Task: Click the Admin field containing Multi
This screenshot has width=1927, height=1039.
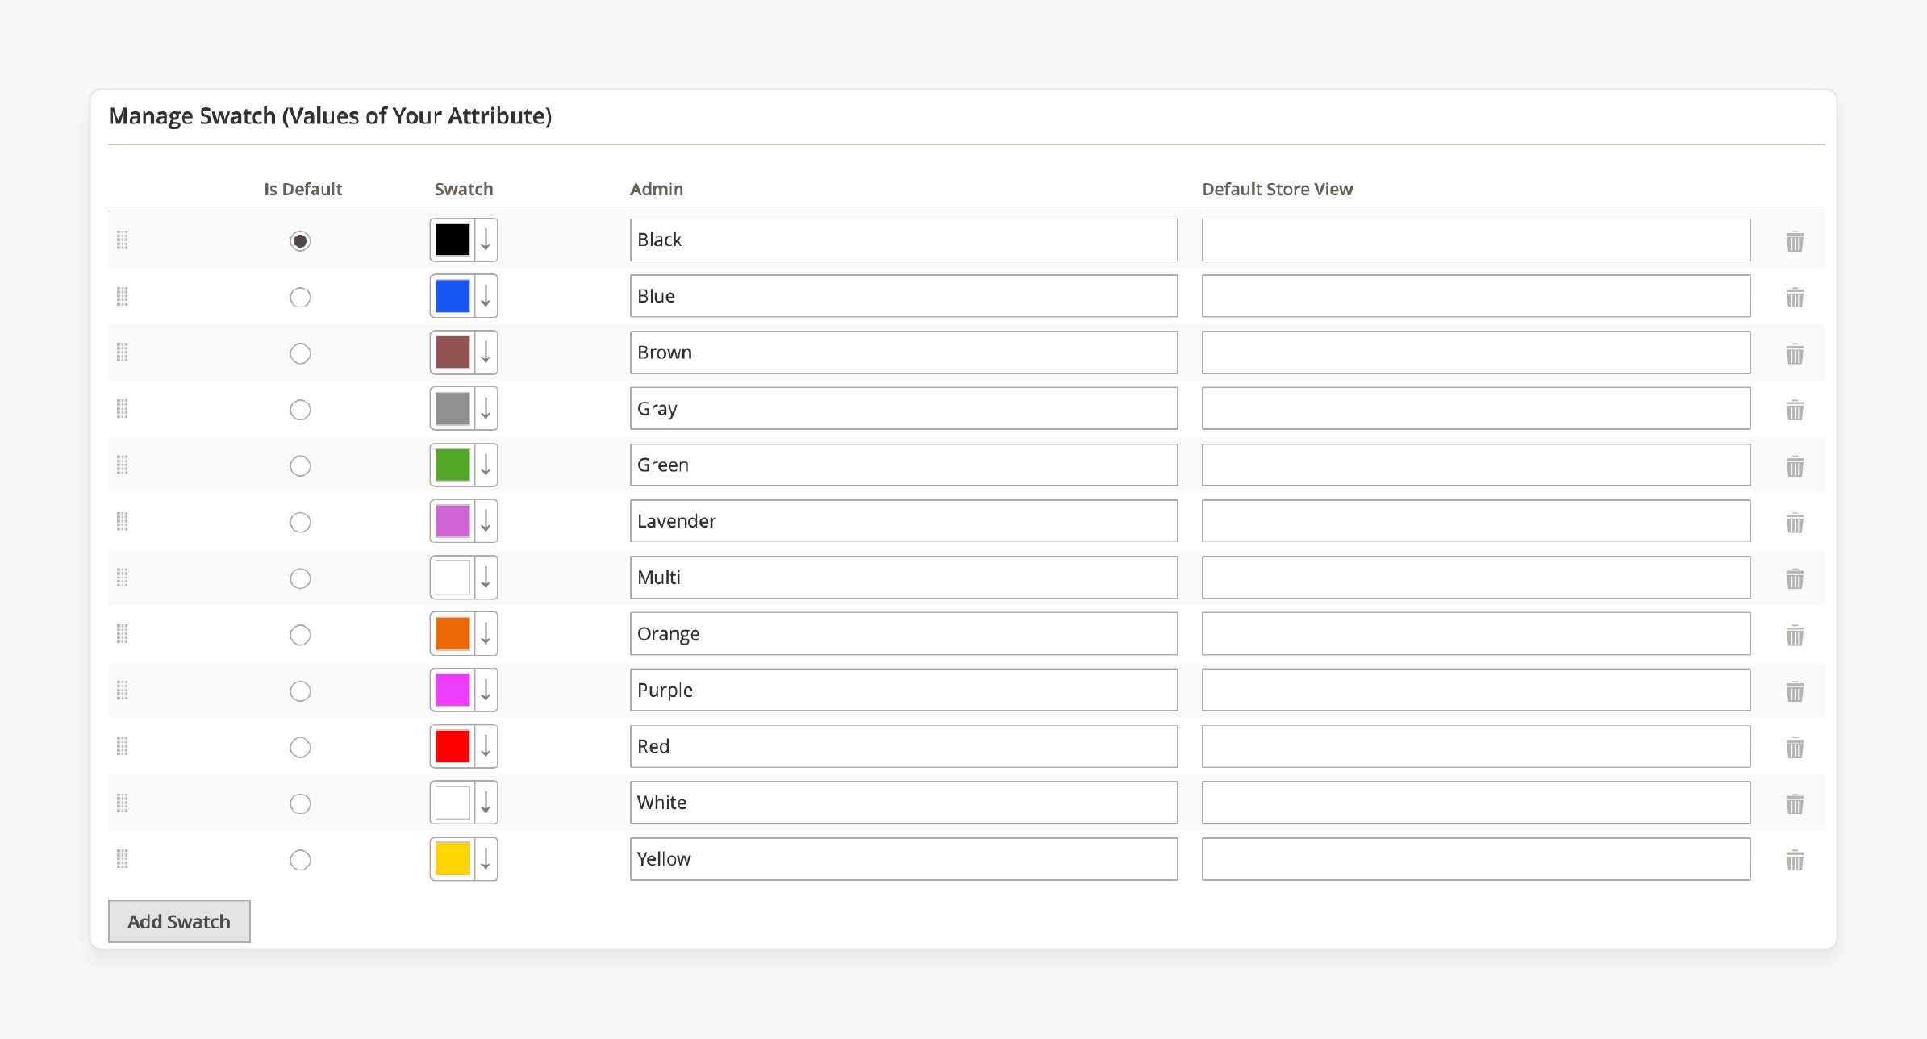Action: pyautogui.click(x=903, y=578)
